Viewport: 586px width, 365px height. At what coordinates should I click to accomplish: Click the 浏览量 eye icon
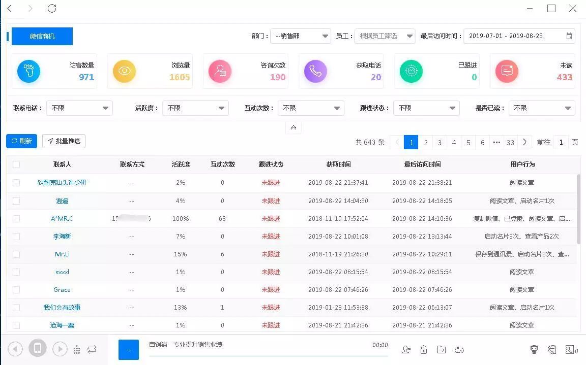coord(124,71)
